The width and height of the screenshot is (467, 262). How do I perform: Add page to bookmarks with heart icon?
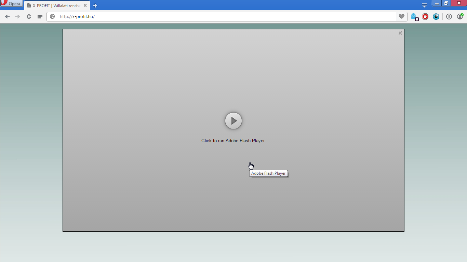click(402, 16)
